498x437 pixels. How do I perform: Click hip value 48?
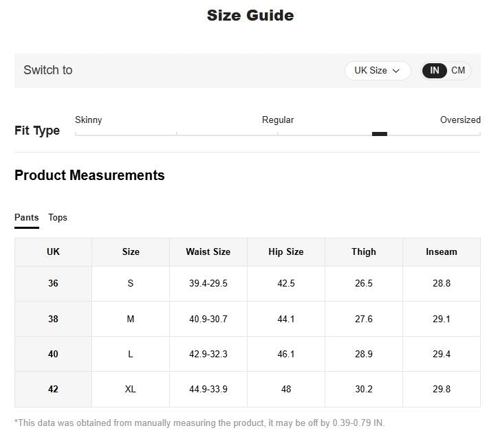286,390
